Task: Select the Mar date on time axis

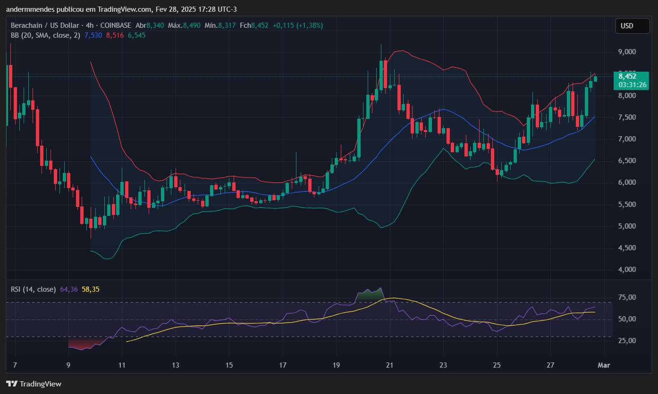Action: pos(604,365)
